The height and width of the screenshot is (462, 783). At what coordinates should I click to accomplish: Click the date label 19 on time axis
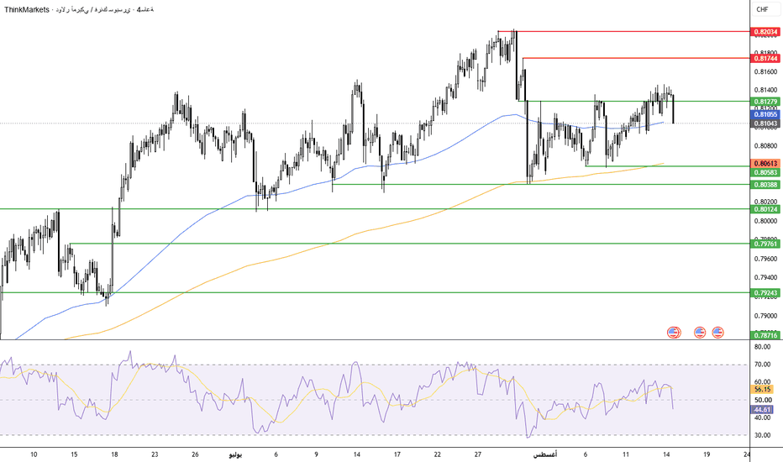coord(707,454)
